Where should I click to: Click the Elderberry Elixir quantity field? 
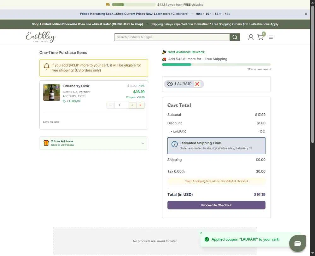(x=121, y=105)
